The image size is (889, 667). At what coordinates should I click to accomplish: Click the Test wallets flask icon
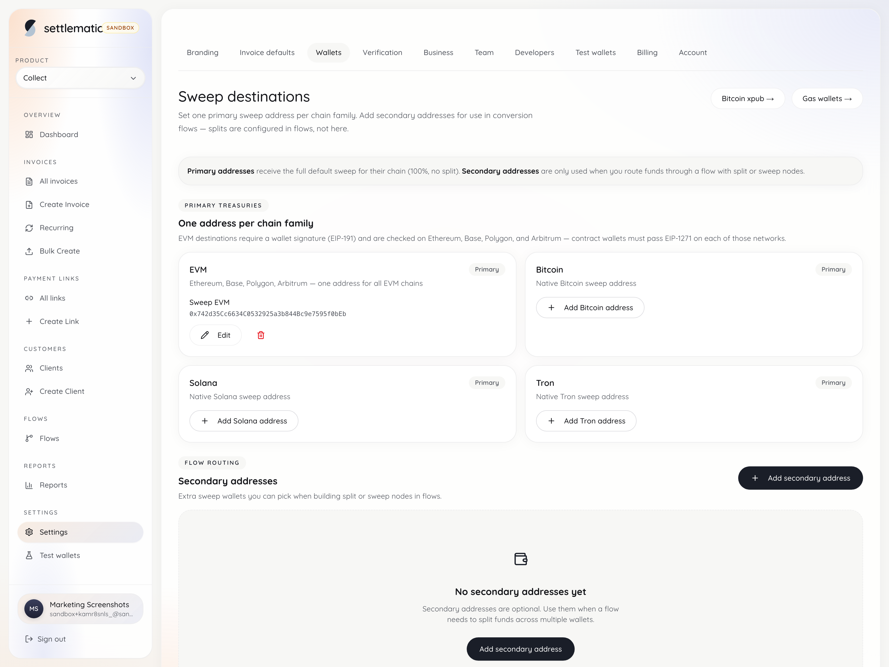pyautogui.click(x=29, y=555)
